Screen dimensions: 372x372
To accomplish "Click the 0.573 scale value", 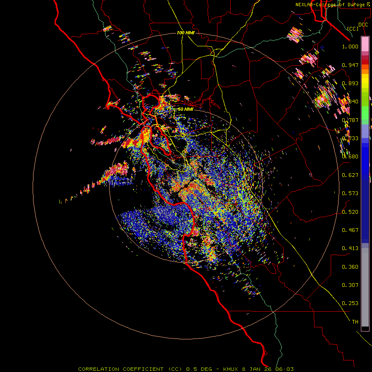I will 350,193.
